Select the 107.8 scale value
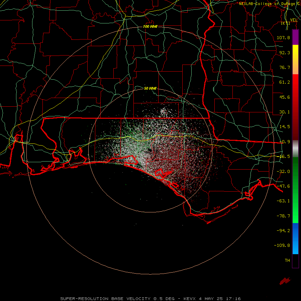 pos(283,37)
